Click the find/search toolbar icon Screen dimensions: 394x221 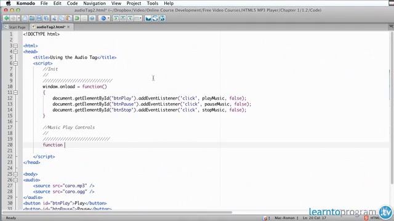(x=92, y=18)
